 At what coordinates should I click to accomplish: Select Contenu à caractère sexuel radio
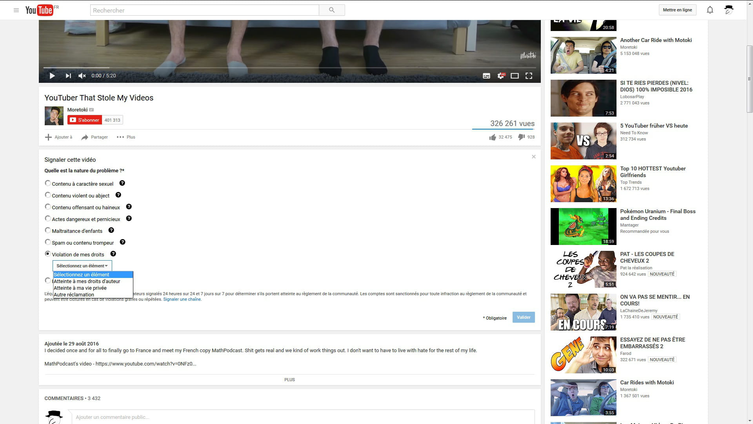point(48,183)
